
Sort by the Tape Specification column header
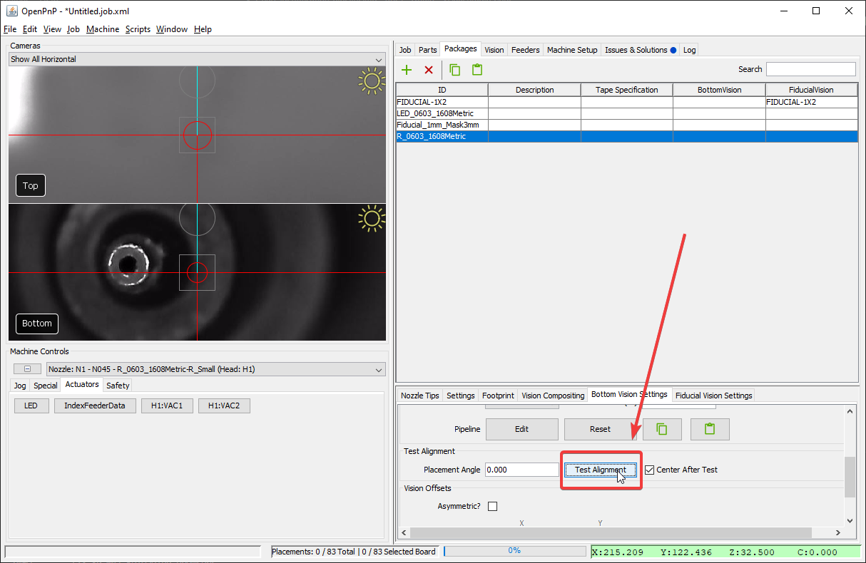[627, 90]
